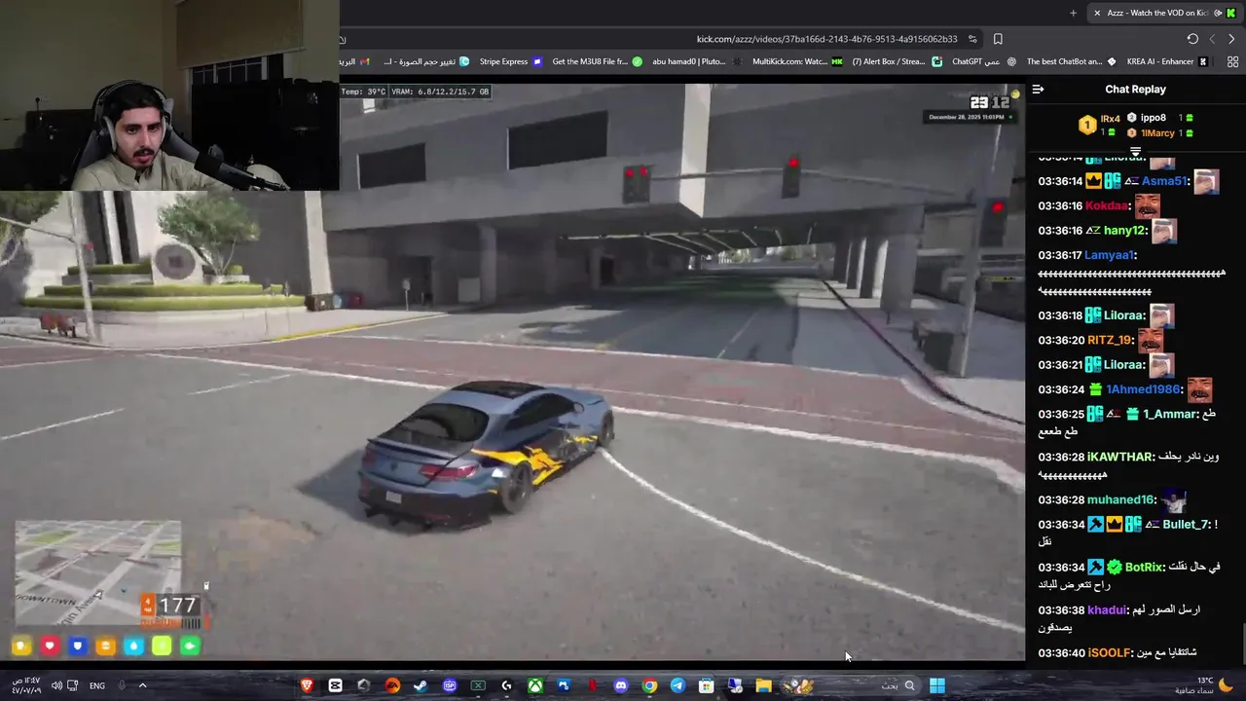Click the left-pointing navigation arrow

(x=1212, y=39)
